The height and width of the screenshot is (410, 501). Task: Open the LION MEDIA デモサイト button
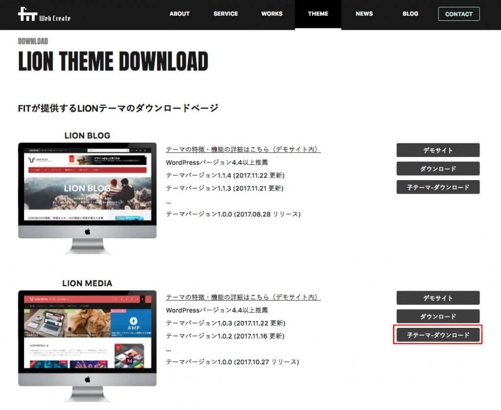(438, 298)
